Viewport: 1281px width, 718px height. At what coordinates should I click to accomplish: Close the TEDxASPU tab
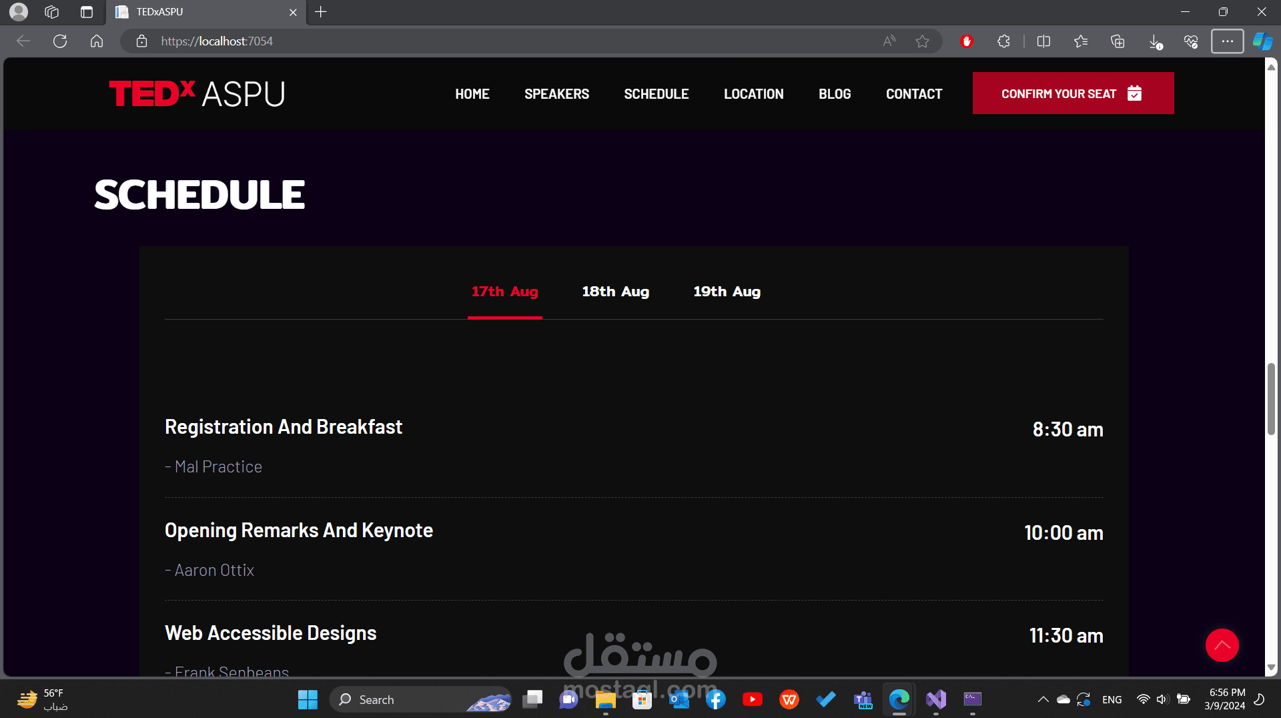[293, 12]
